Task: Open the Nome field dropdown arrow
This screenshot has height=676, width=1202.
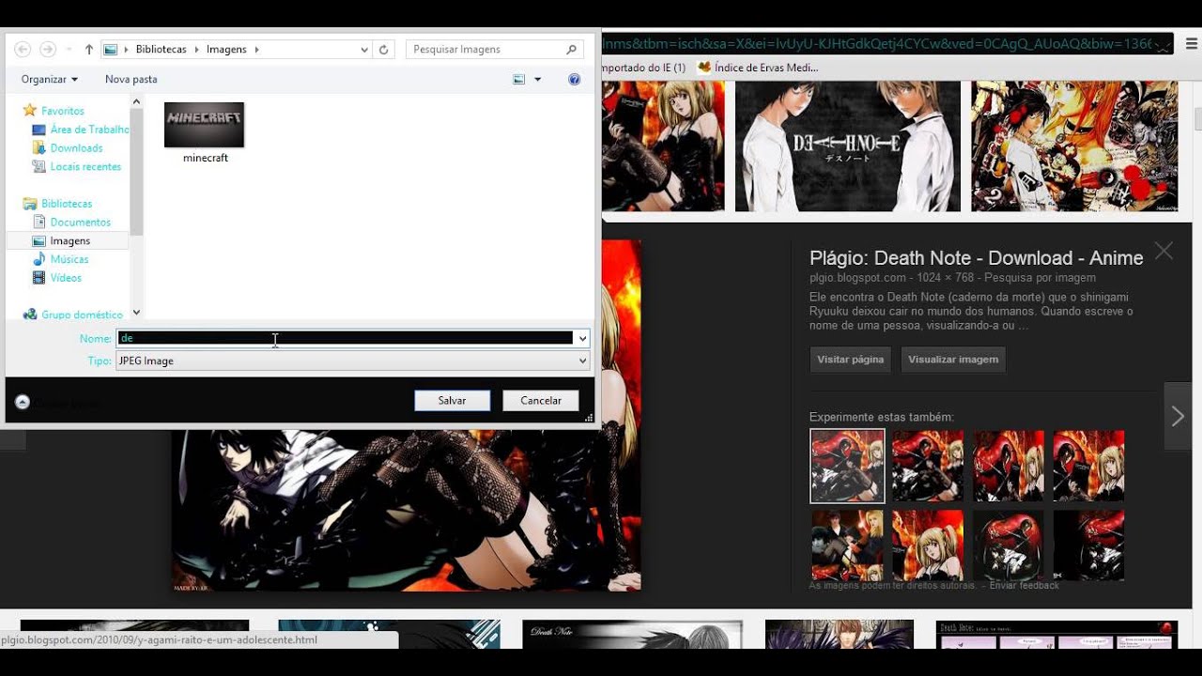Action: point(582,338)
